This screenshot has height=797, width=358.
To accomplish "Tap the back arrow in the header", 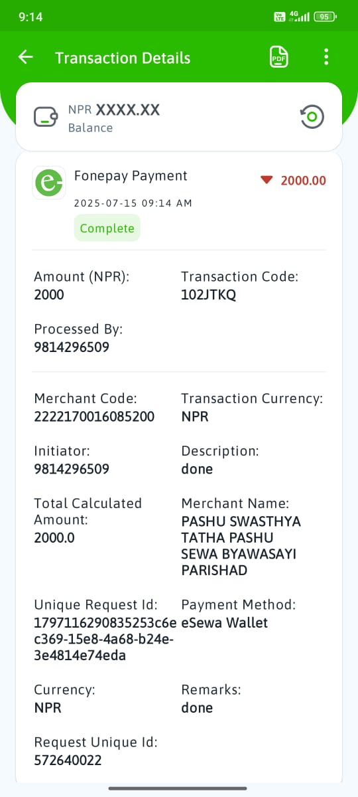I will [x=25, y=57].
